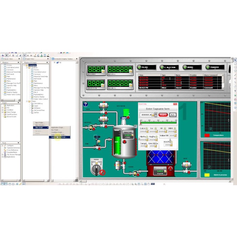Open the text color tool with letter A
The height and width of the screenshot is (237, 237).
pyautogui.click(x=41, y=56)
